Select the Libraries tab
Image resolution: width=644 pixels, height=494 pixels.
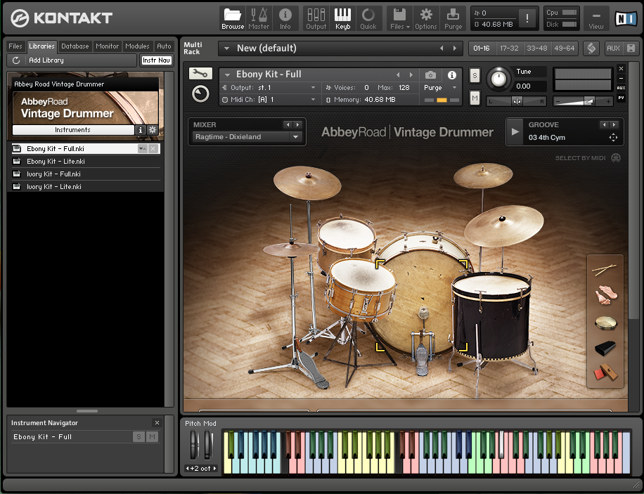click(x=41, y=46)
